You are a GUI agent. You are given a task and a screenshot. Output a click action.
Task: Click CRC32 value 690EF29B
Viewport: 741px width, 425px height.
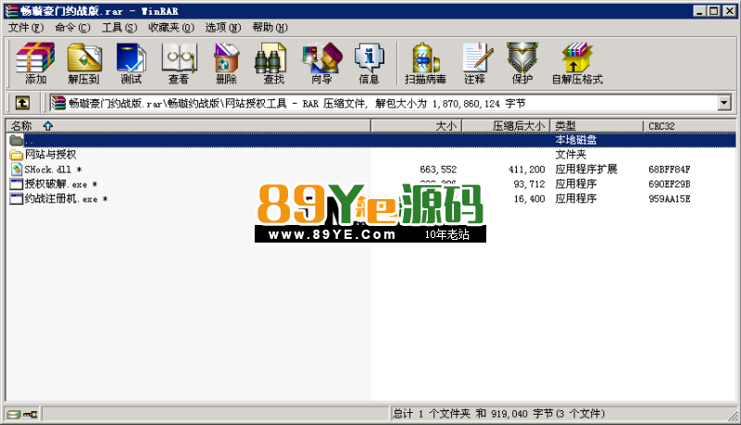[x=669, y=184]
